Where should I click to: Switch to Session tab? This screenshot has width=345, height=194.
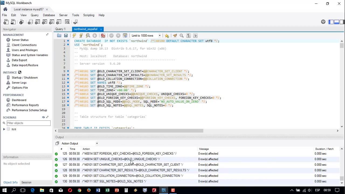(x=26, y=182)
